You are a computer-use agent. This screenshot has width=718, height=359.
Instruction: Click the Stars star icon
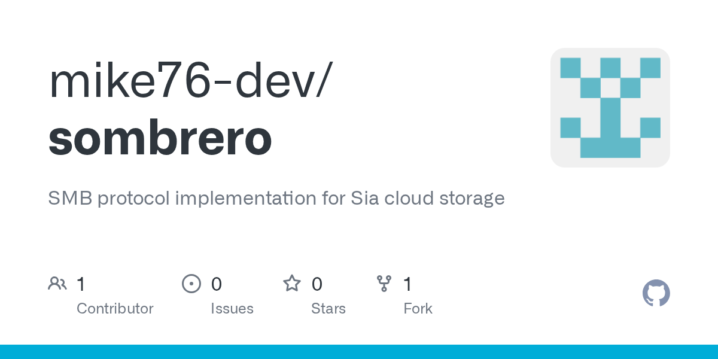point(292,283)
